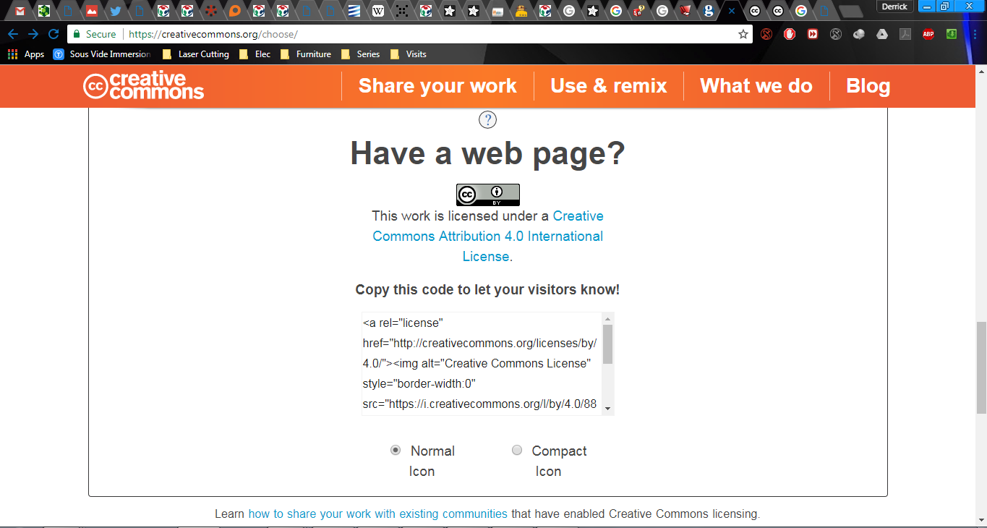Image resolution: width=987 pixels, height=528 pixels.
Task: Click the red fast-forward extension icon
Action: [813, 34]
